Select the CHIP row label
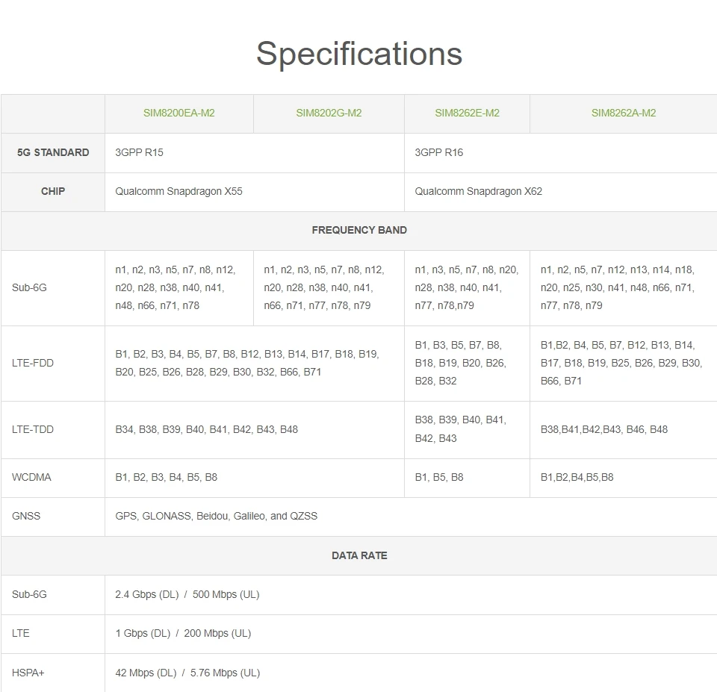This screenshot has width=717, height=692. (x=53, y=191)
